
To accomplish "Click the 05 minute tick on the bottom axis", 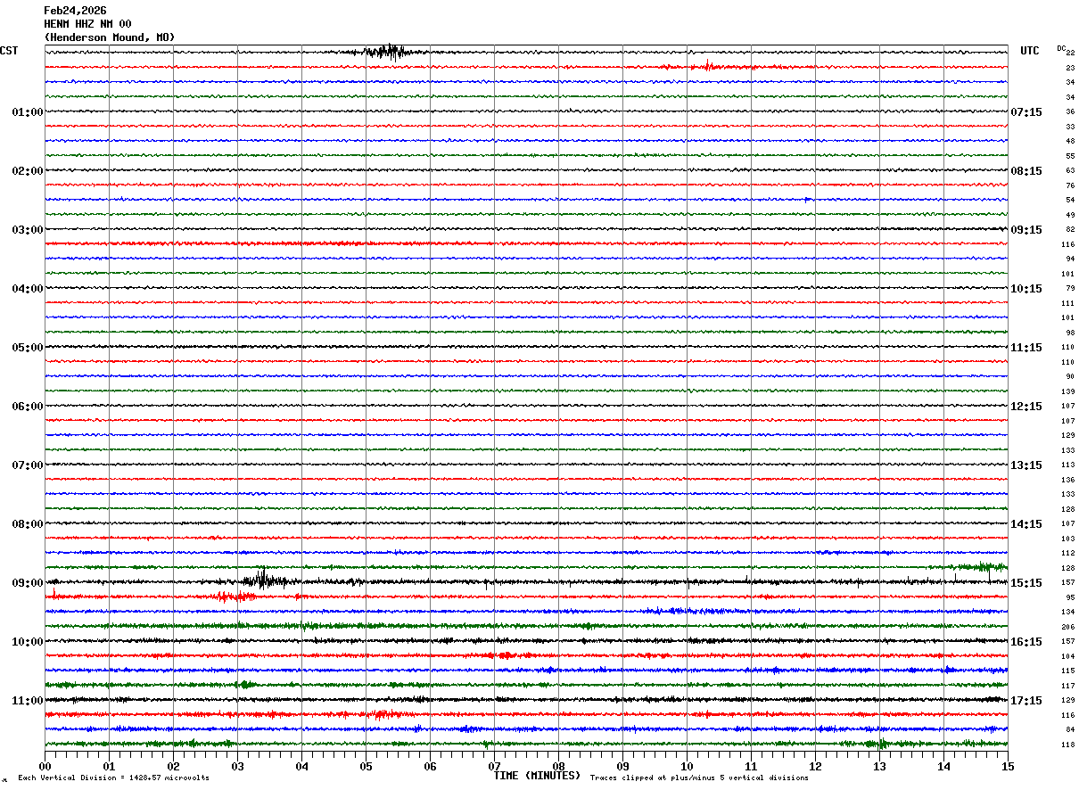I will click(x=366, y=766).
